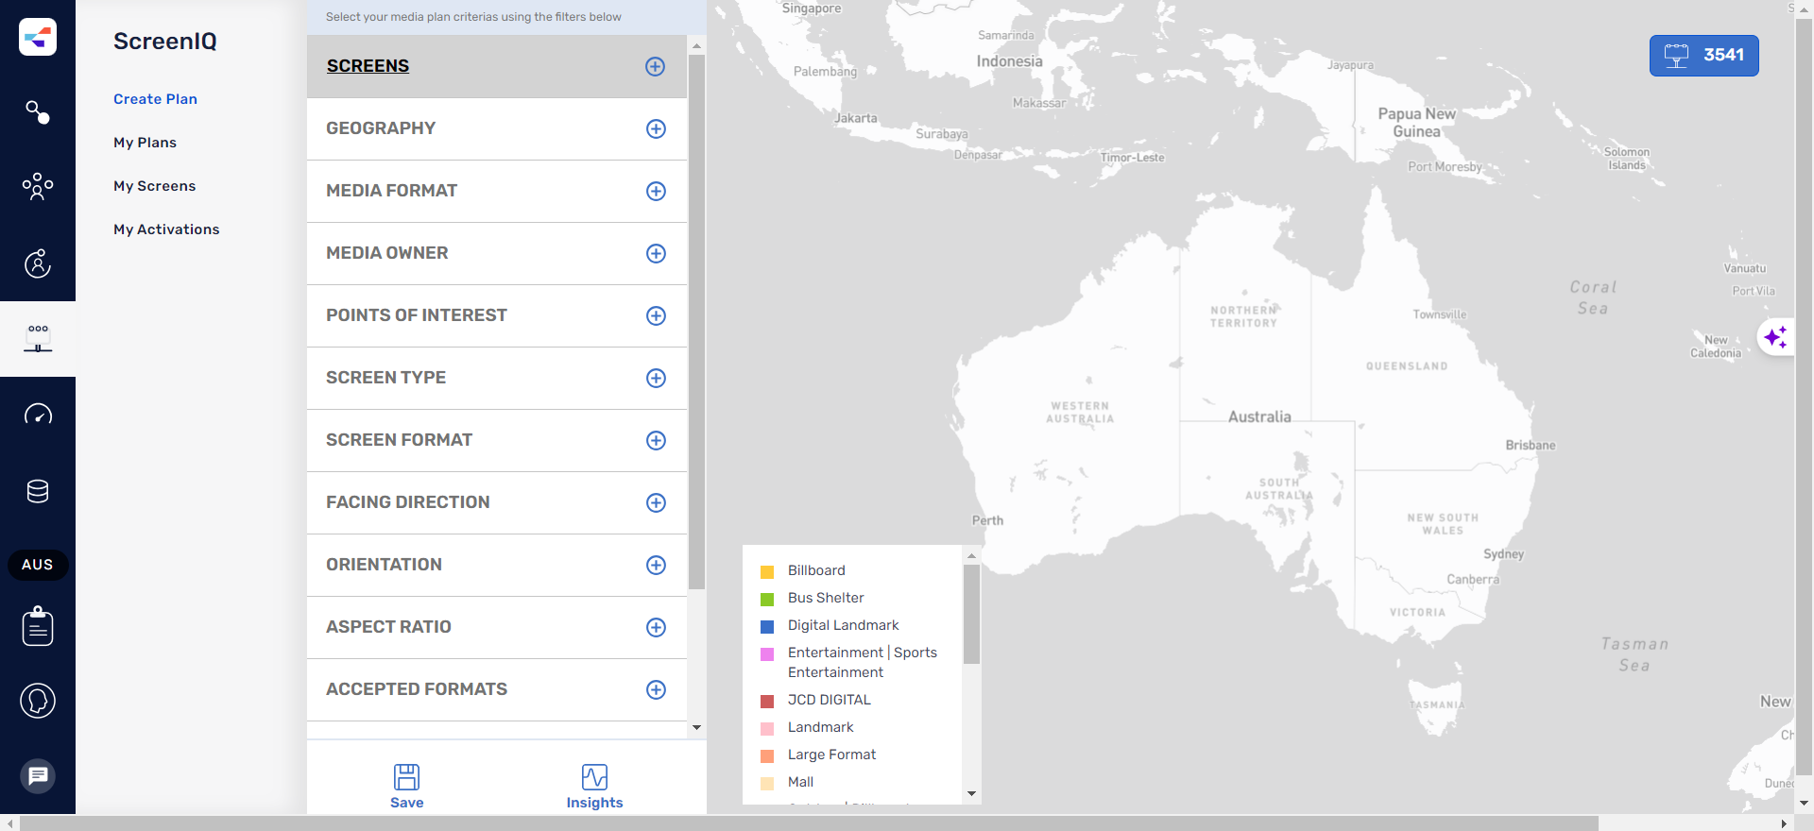
Task: Click the app logo in the sidebar
Action: pyautogui.click(x=38, y=37)
